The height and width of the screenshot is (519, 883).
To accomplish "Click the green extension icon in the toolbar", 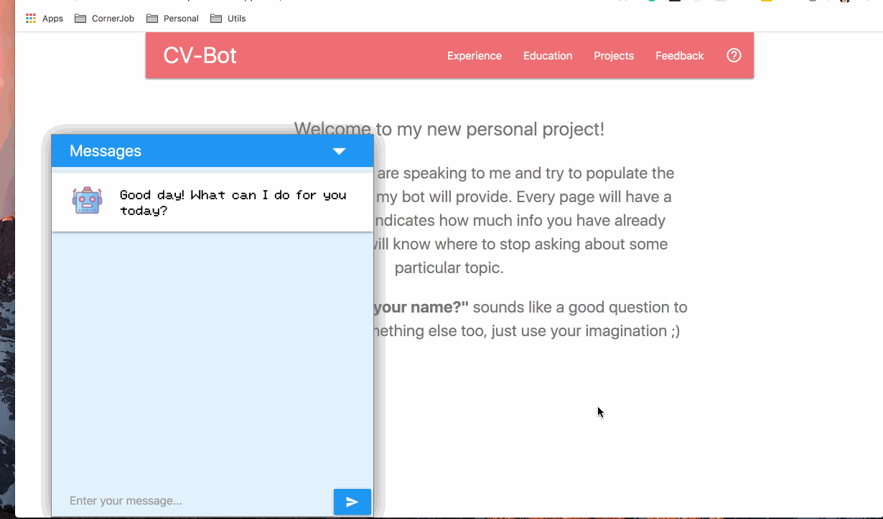I will coord(650,3).
